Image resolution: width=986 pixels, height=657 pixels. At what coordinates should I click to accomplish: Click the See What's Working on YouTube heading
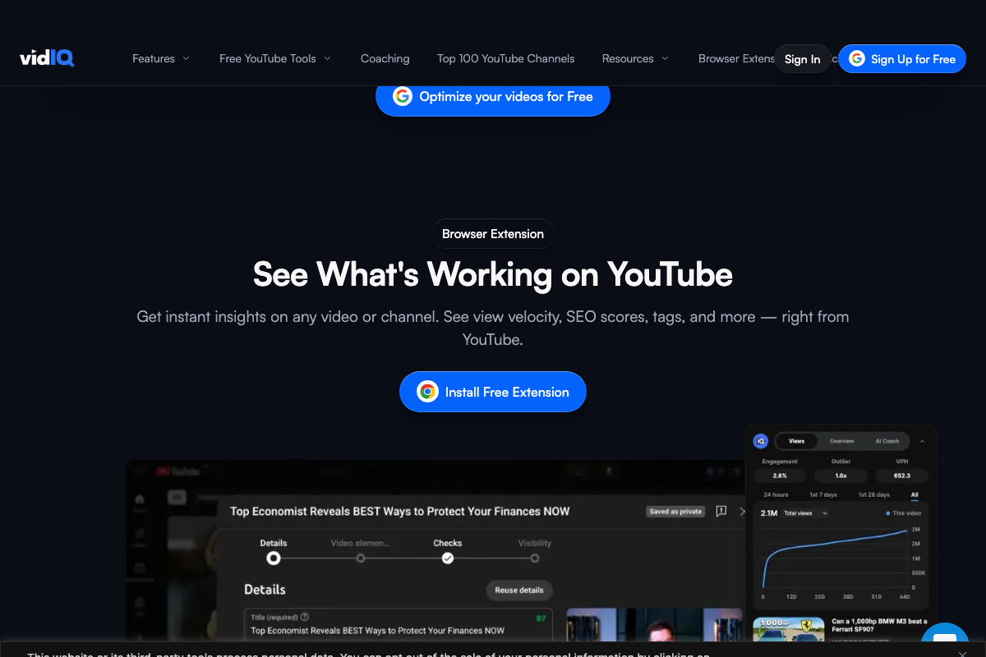[x=493, y=273]
